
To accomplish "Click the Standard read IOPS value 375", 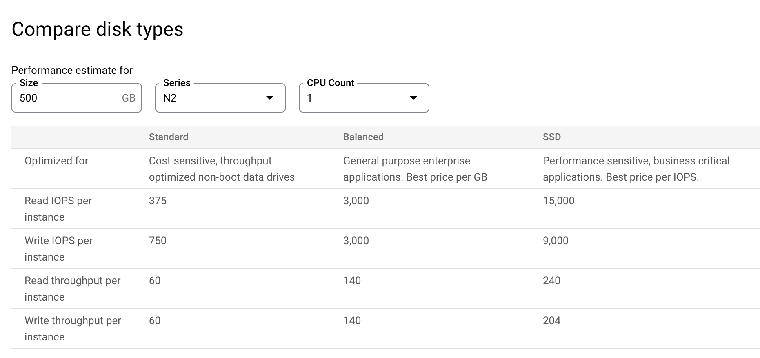I will pos(158,201).
